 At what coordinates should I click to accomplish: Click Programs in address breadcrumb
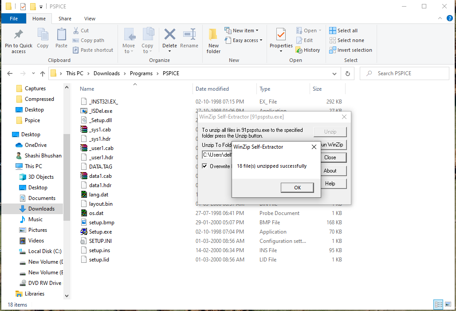click(x=141, y=73)
